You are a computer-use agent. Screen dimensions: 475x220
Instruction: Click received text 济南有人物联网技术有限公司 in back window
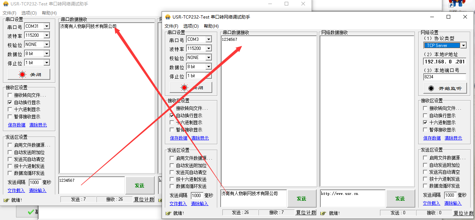click(x=88, y=26)
